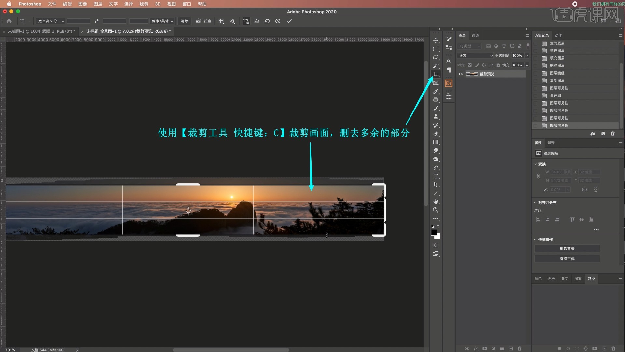Delete current history state trash icon
This screenshot has width=625, height=352.
tap(613, 134)
